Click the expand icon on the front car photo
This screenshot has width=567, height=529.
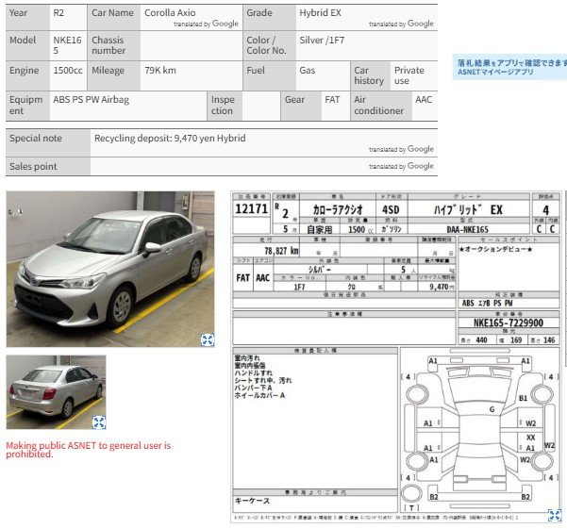[208, 339]
